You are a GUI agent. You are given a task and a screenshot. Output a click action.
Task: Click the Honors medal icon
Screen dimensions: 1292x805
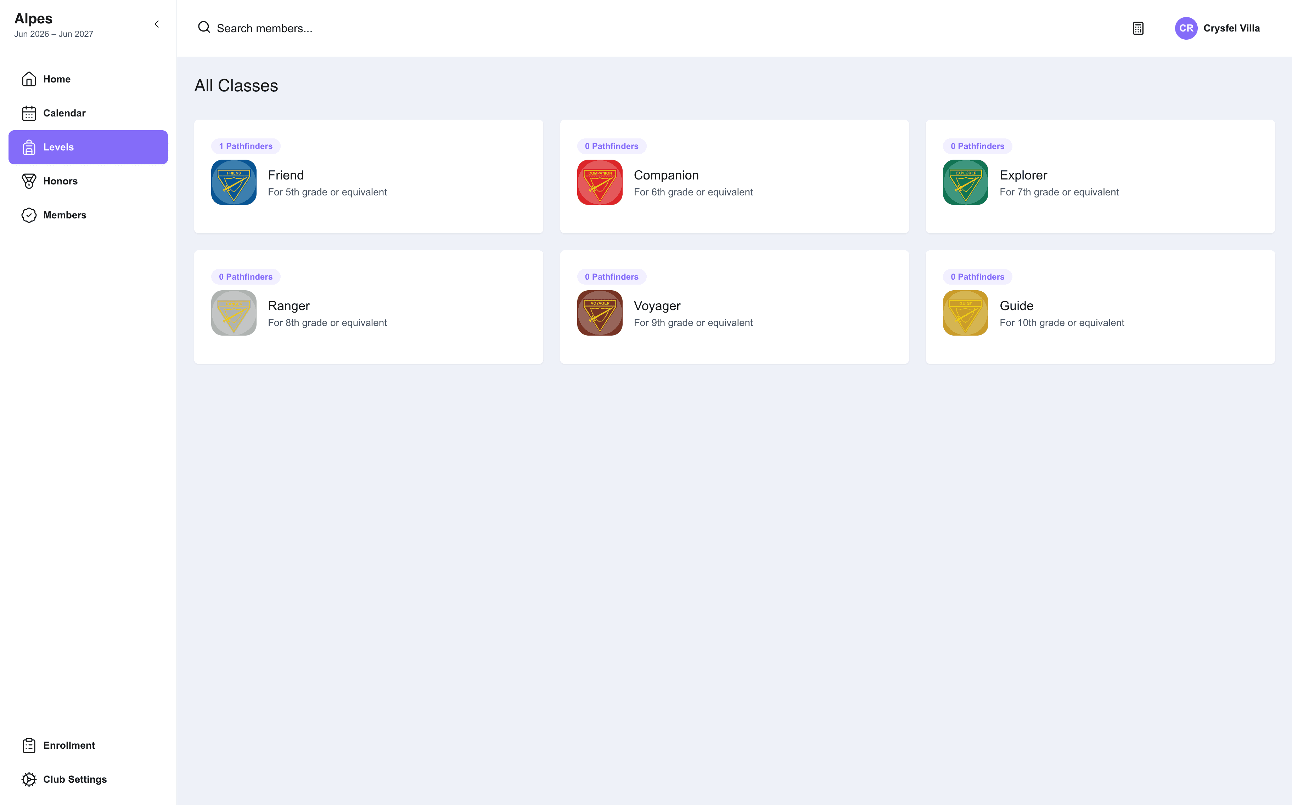pyautogui.click(x=29, y=181)
